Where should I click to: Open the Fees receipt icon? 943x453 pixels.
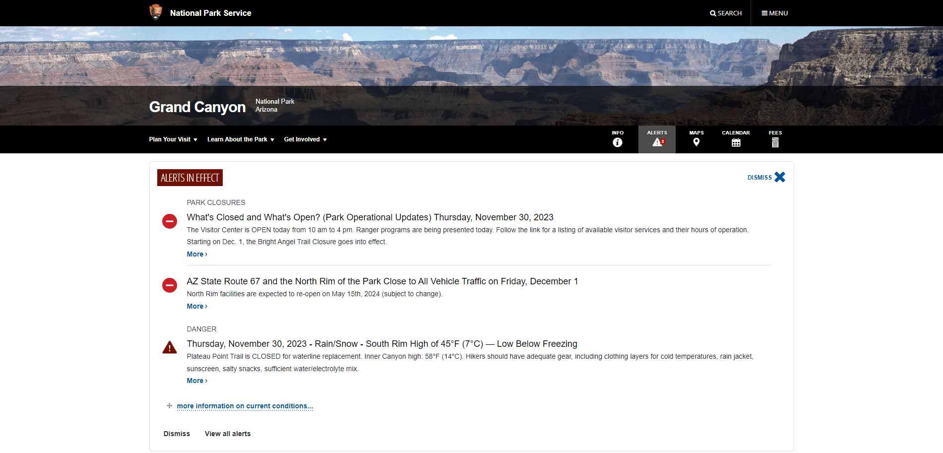coord(775,142)
